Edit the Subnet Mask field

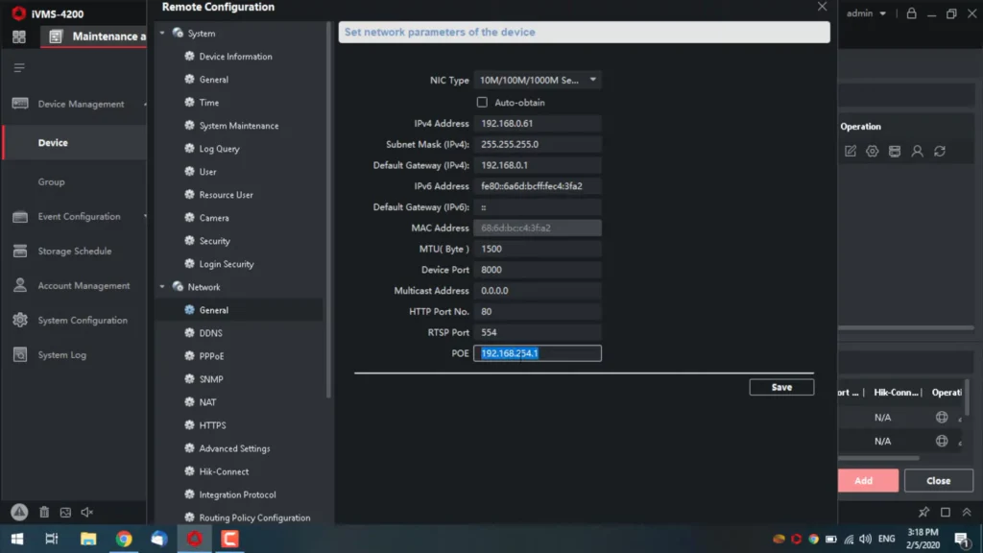coord(538,144)
